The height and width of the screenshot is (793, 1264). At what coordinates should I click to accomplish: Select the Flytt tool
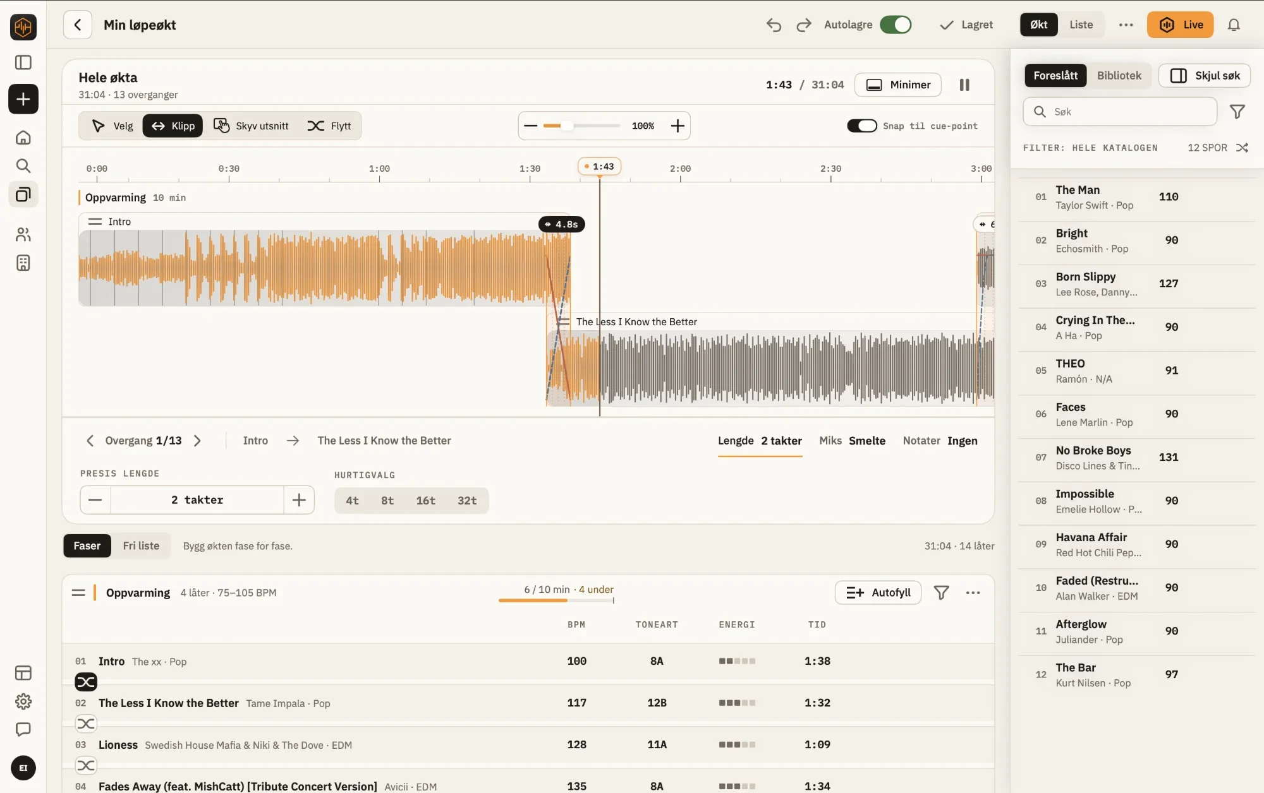pos(329,126)
